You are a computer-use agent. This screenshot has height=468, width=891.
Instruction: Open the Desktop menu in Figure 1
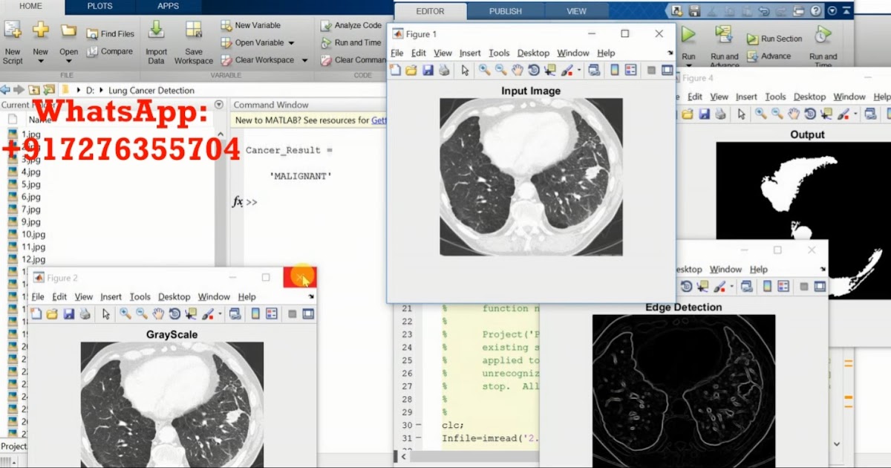tap(532, 53)
